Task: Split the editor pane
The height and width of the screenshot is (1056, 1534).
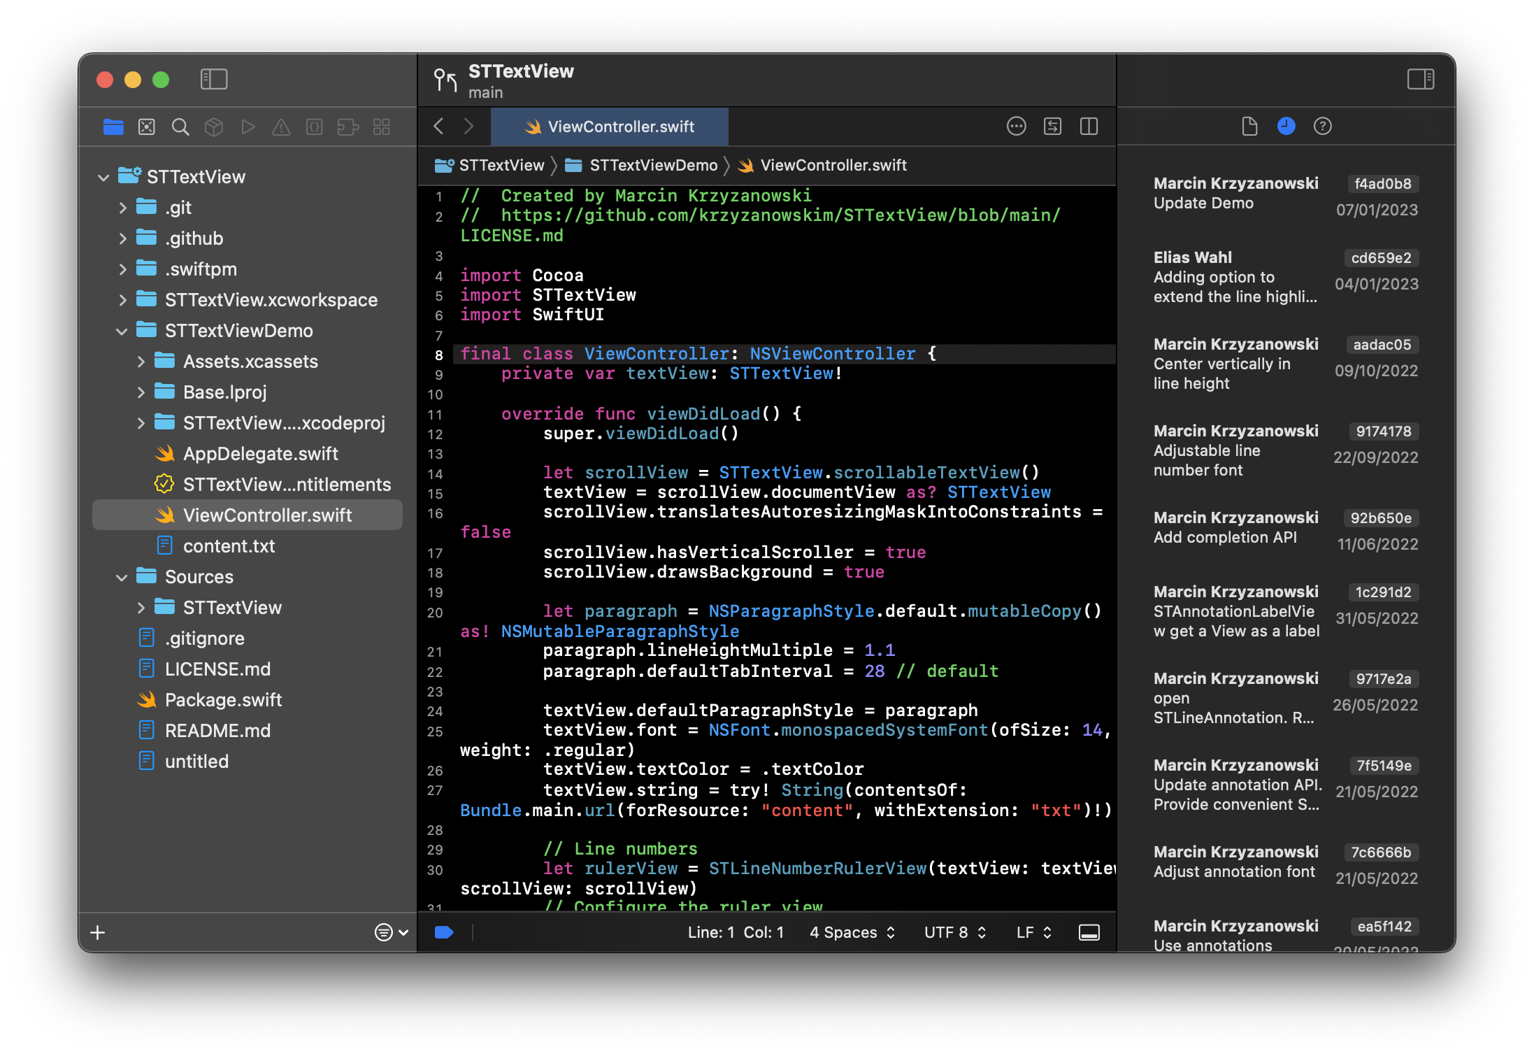Action: pyautogui.click(x=1089, y=126)
